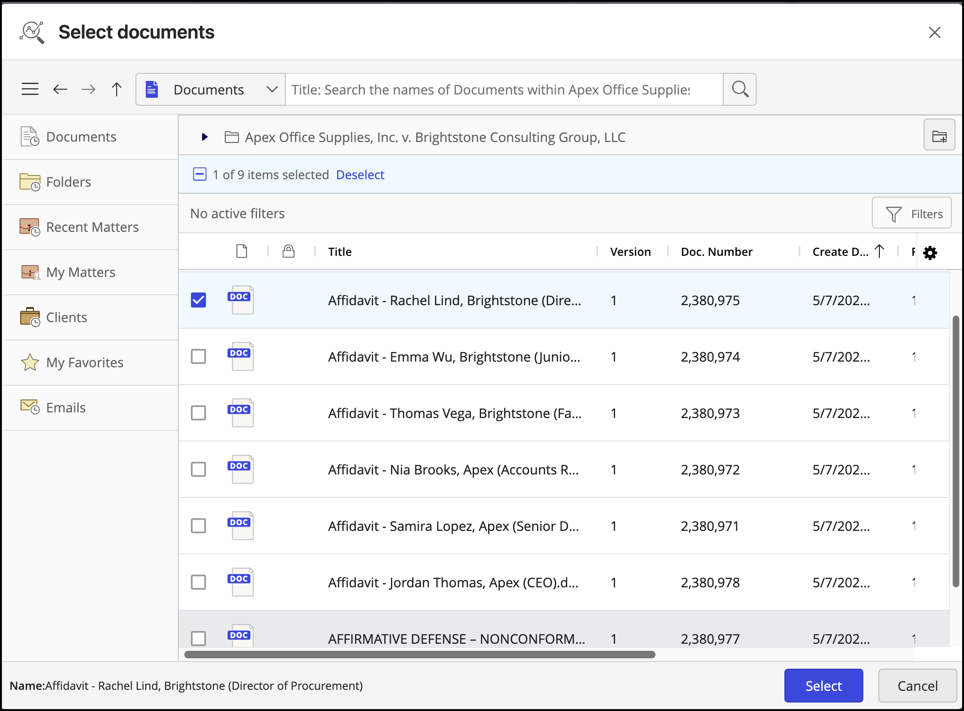This screenshot has height=711, width=964.
Task: Check the Jordan Thomas affidavit checkbox
Action: click(x=198, y=582)
